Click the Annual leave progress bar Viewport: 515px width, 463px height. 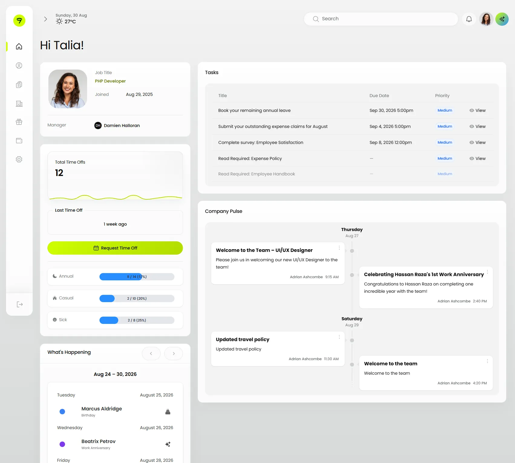(137, 277)
